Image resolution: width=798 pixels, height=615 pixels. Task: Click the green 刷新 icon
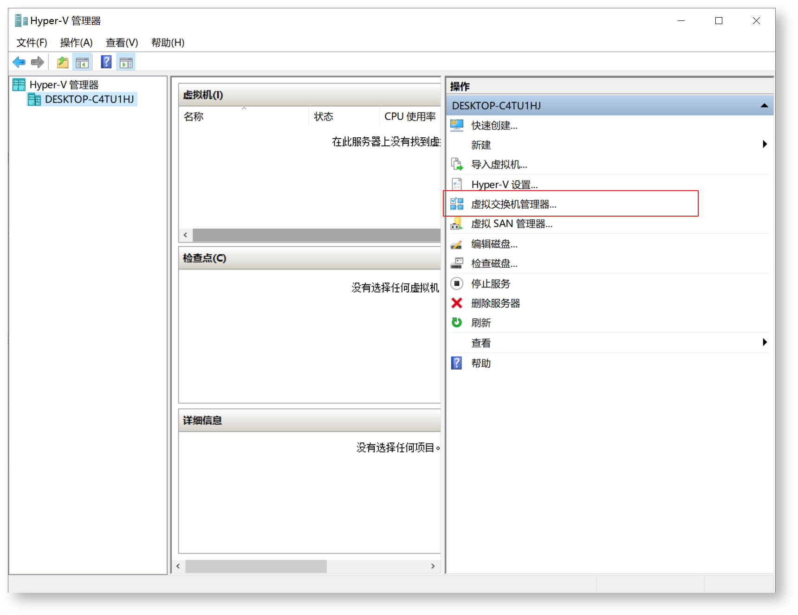tap(457, 323)
